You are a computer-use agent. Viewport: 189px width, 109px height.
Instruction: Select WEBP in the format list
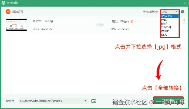[x=170, y=31]
